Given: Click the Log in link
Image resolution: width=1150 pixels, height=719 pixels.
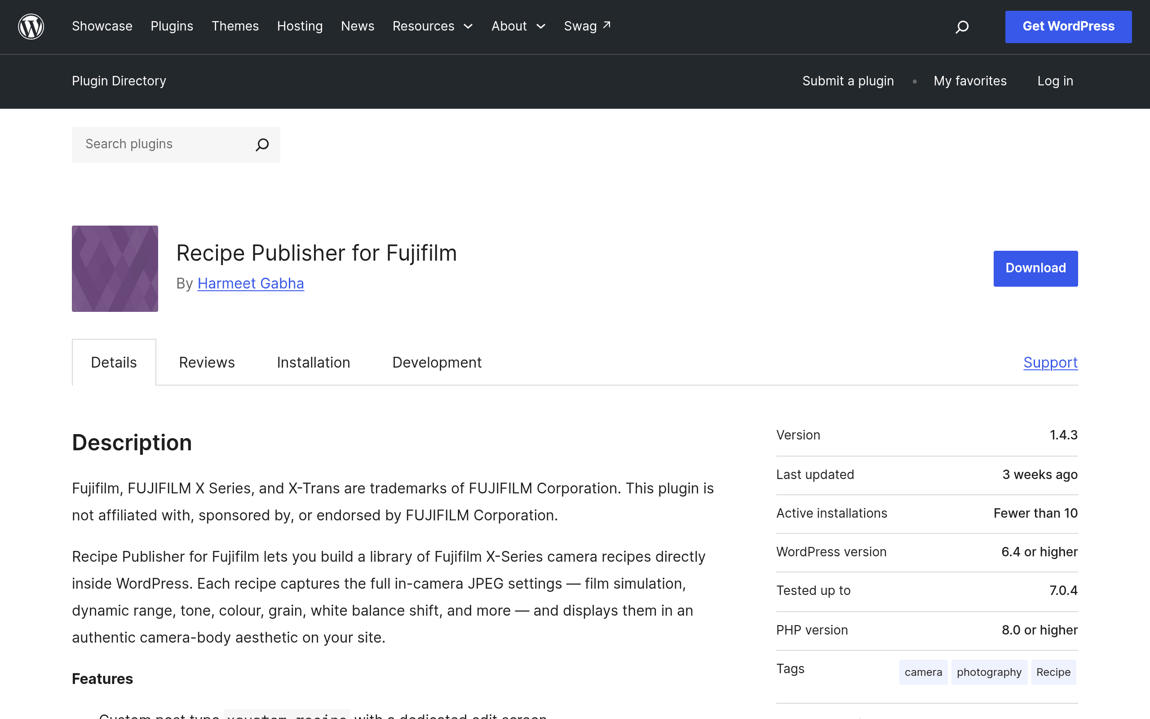Looking at the screenshot, I should pyautogui.click(x=1055, y=81).
